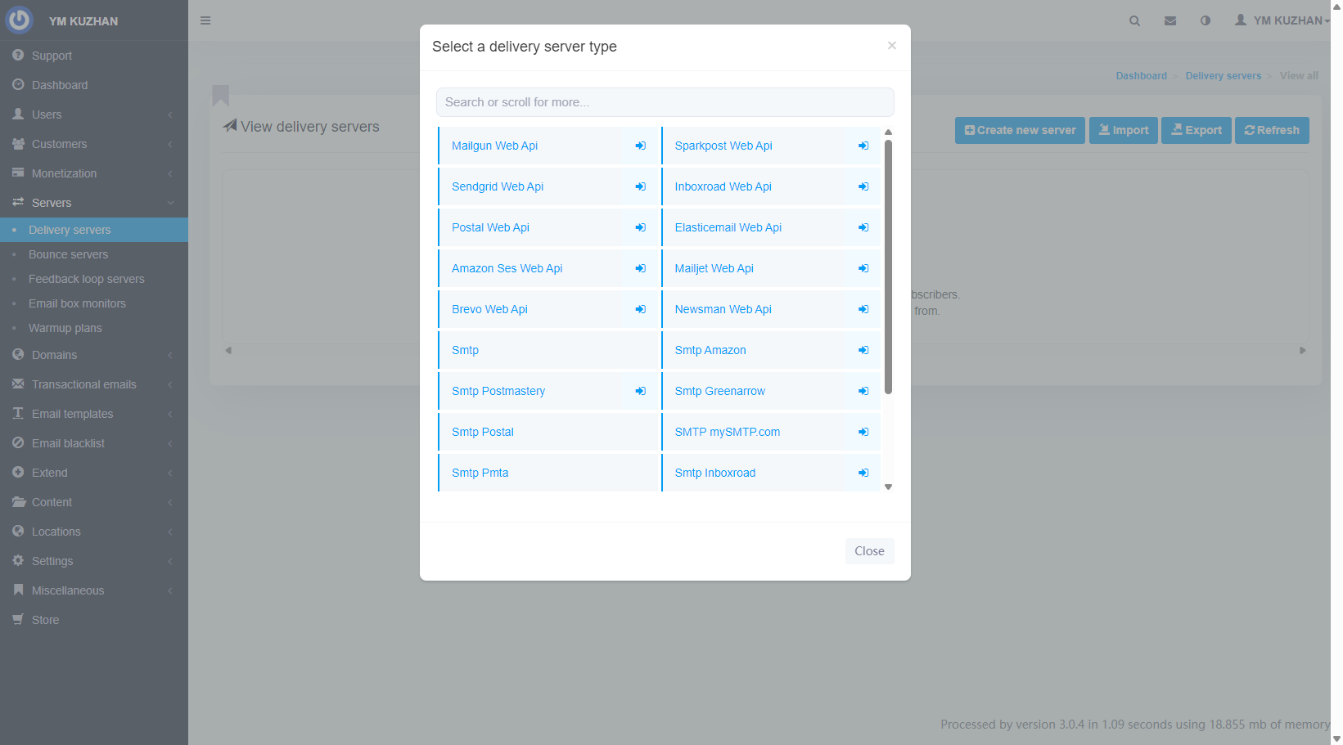This screenshot has width=1343, height=745.
Task: Click the sign-in arrow icon beside Mailgun Web Api
Action: [640, 146]
